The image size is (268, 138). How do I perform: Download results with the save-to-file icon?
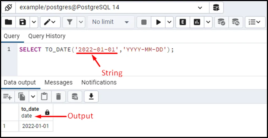tap(91, 97)
